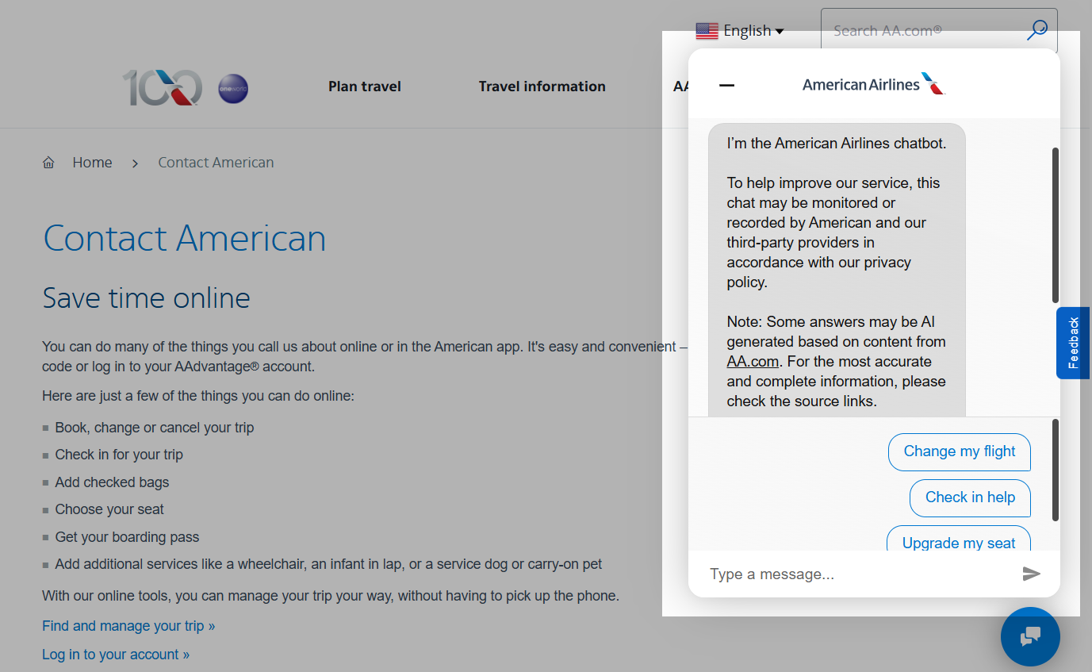Open the English language dropdown

(x=749, y=30)
